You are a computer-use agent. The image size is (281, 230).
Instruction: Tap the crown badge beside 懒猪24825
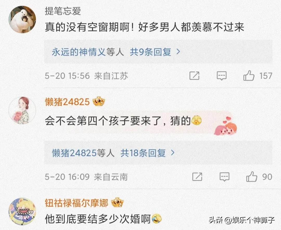tap(99, 102)
